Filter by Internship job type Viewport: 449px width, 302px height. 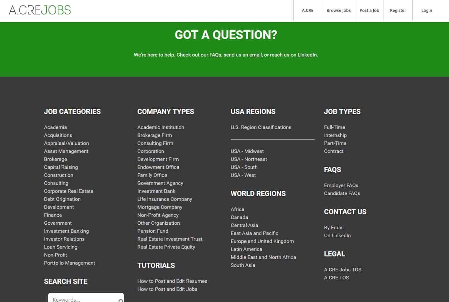(335, 135)
